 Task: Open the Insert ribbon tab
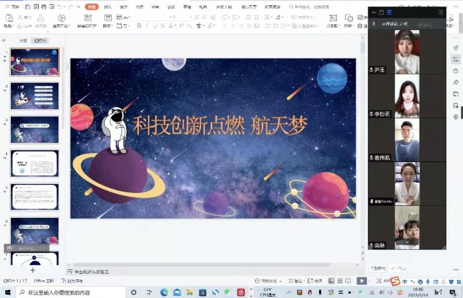[108, 7]
